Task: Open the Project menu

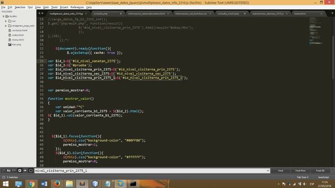Action: click(64, 7)
